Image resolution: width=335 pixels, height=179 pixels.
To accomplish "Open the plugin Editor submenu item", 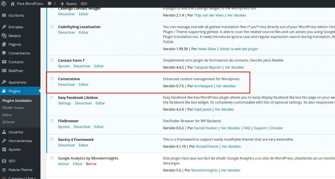I will [7, 115].
